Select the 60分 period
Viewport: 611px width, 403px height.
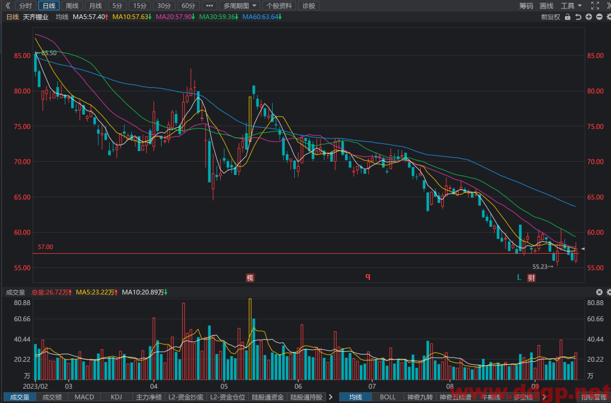pos(188,5)
